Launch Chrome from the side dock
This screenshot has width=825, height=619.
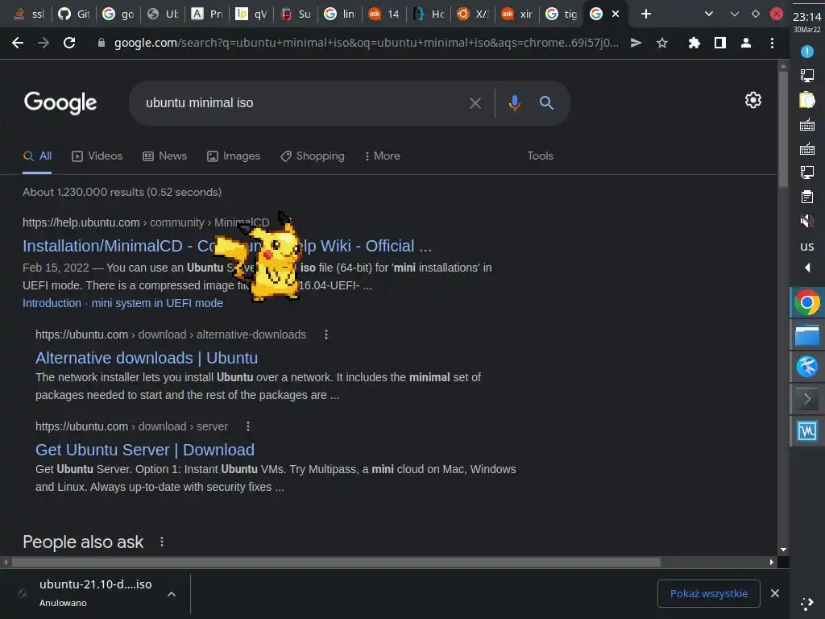click(x=806, y=303)
